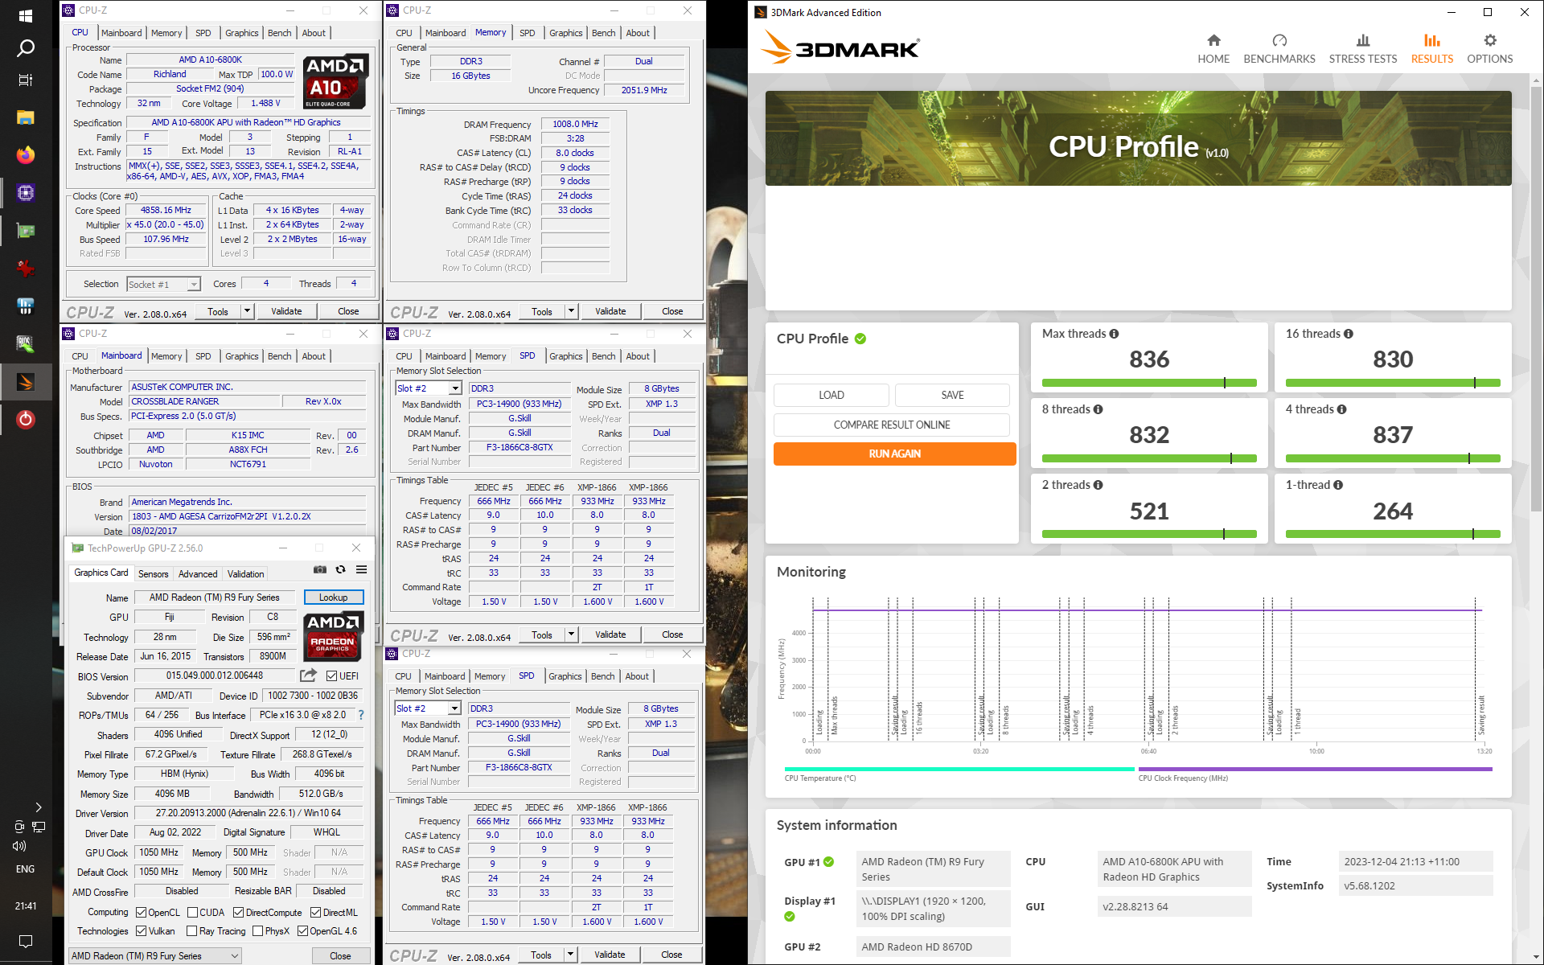Click RUN AGAIN in 3DMark
1544x965 pixels.
pyautogui.click(x=894, y=454)
